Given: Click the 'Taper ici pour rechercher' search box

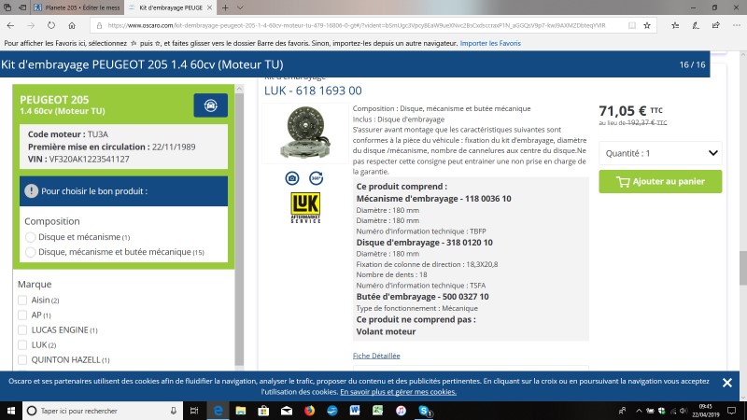Looking at the screenshot, I should click(103, 411).
